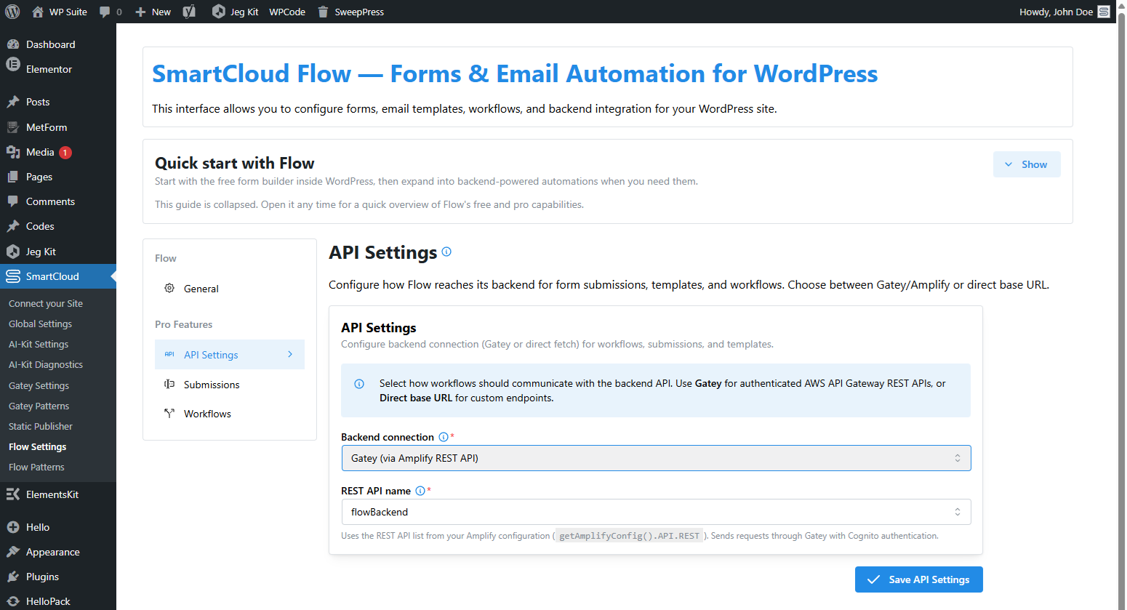Click the info icon next to Backend connection
The image size is (1127, 610).
tap(444, 437)
